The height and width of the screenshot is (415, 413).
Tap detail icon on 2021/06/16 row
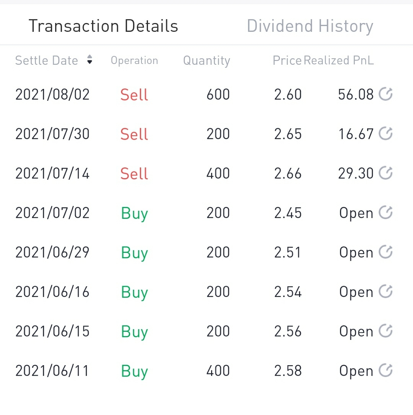pos(385,291)
